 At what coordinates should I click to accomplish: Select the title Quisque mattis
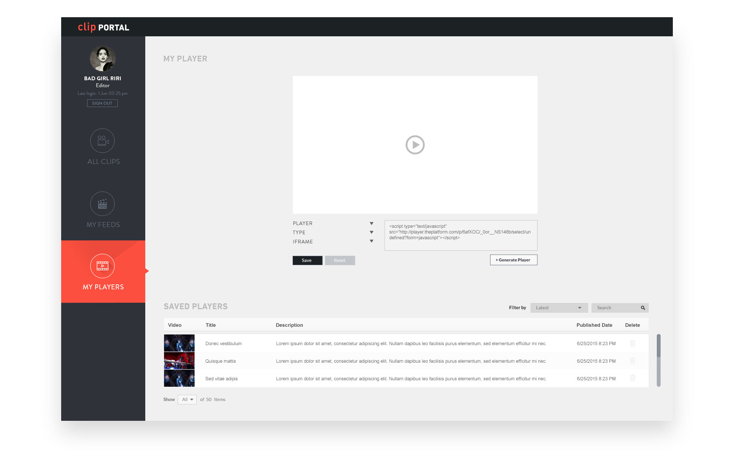pyautogui.click(x=221, y=361)
